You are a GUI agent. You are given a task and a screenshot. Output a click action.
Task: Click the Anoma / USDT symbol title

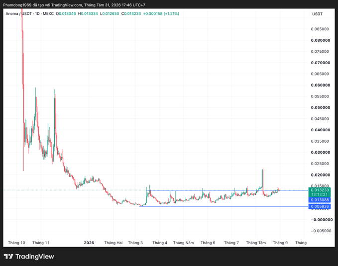click(19, 13)
